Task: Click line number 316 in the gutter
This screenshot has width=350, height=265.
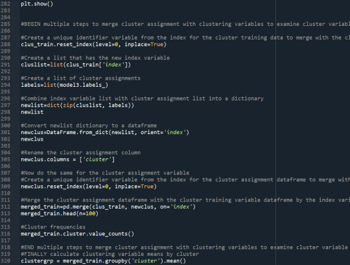Action: tap(5, 234)
